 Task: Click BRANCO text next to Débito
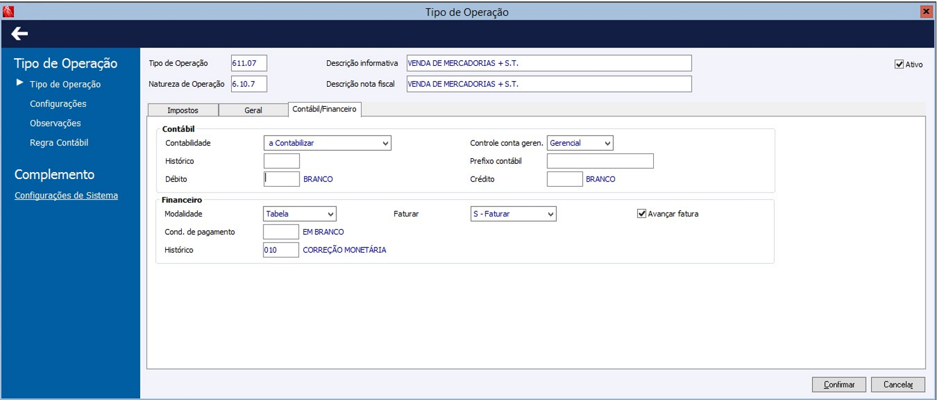pos(318,179)
